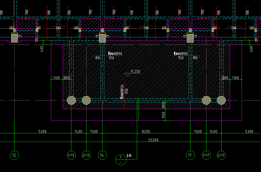Viewport: 261px width, 172px height.
Task: Select the gray rectangular column above axis 17
Action: click(190, 38)
